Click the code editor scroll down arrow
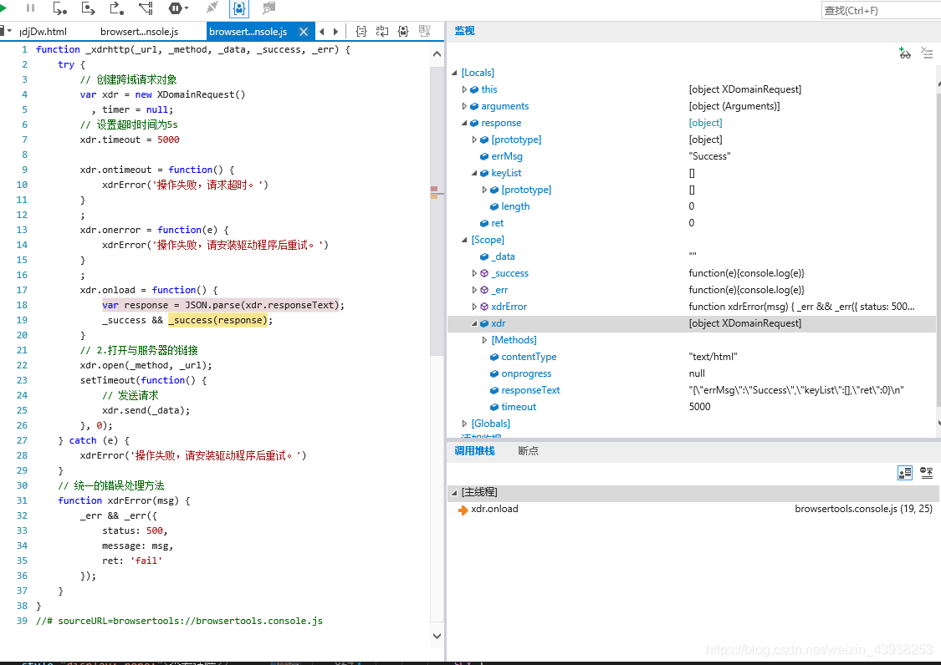Screen dimensions: 941x665 [437, 636]
